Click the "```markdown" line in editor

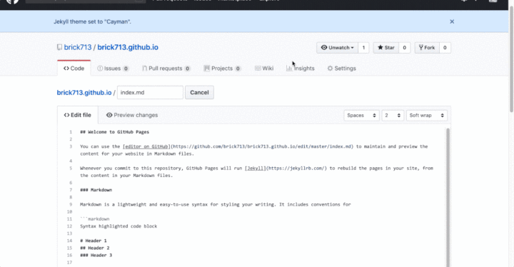(x=95, y=219)
